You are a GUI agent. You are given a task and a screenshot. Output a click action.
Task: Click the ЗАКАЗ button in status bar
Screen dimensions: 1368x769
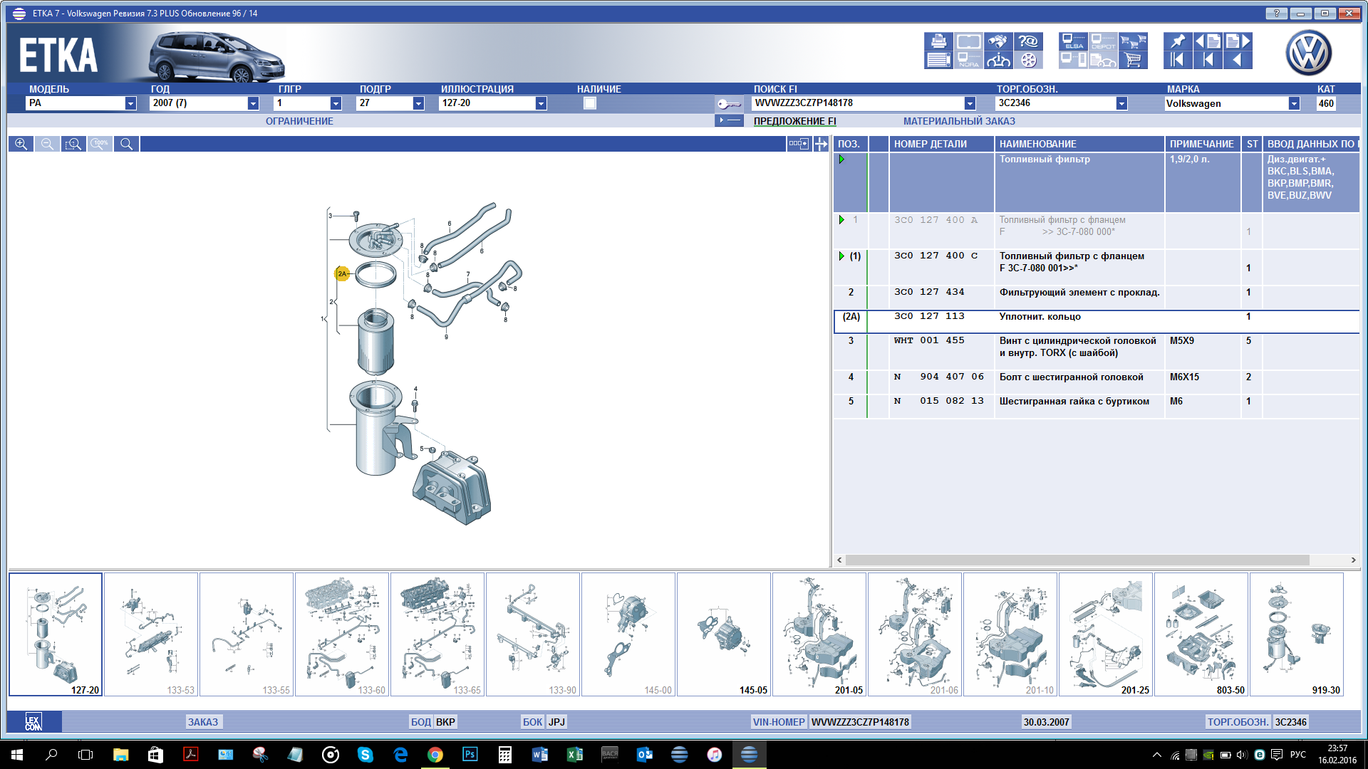202,722
